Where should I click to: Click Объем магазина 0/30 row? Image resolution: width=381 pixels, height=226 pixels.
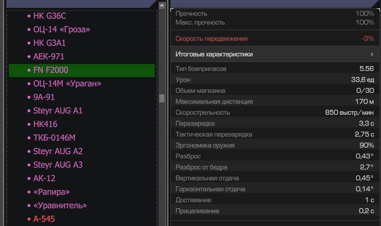click(275, 91)
